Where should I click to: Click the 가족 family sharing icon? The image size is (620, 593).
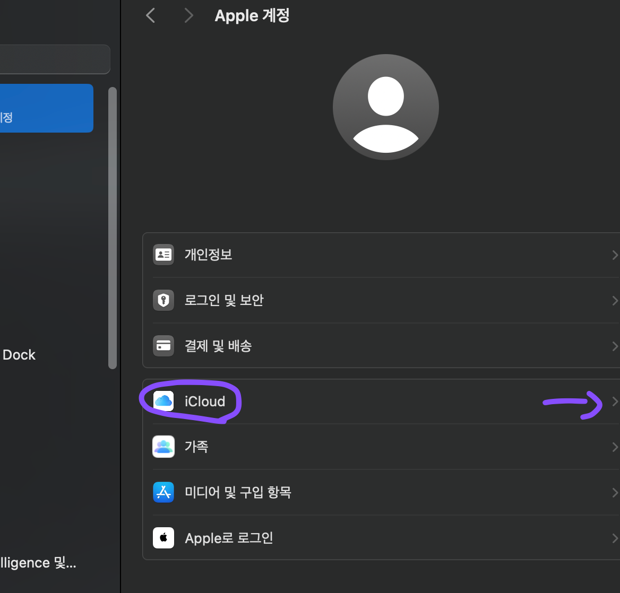[163, 447]
